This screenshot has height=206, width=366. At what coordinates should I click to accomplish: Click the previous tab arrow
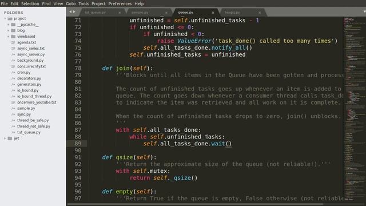(x=70, y=11)
